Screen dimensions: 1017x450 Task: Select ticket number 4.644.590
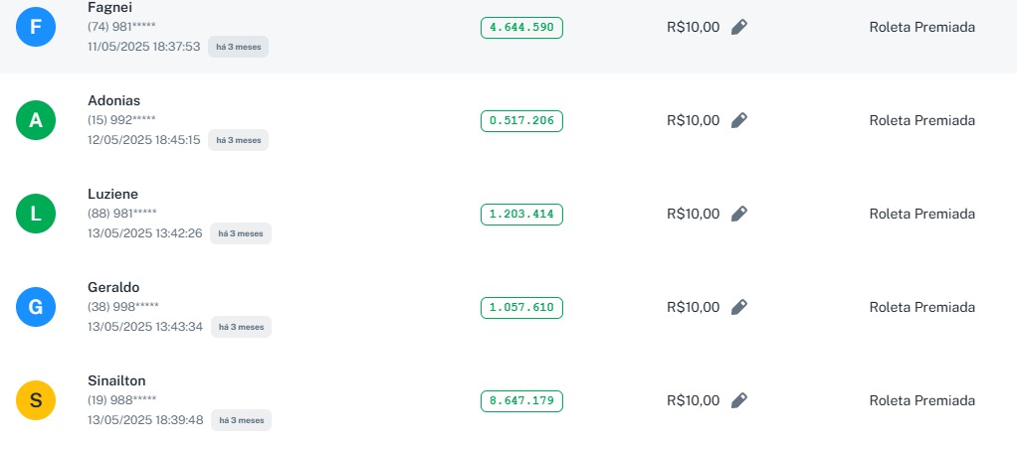(x=521, y=27)
